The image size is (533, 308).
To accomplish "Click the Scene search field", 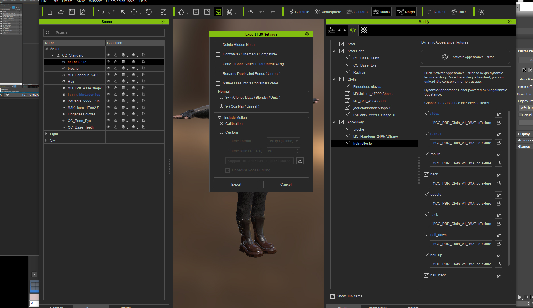I will click(x=104, y=33).
